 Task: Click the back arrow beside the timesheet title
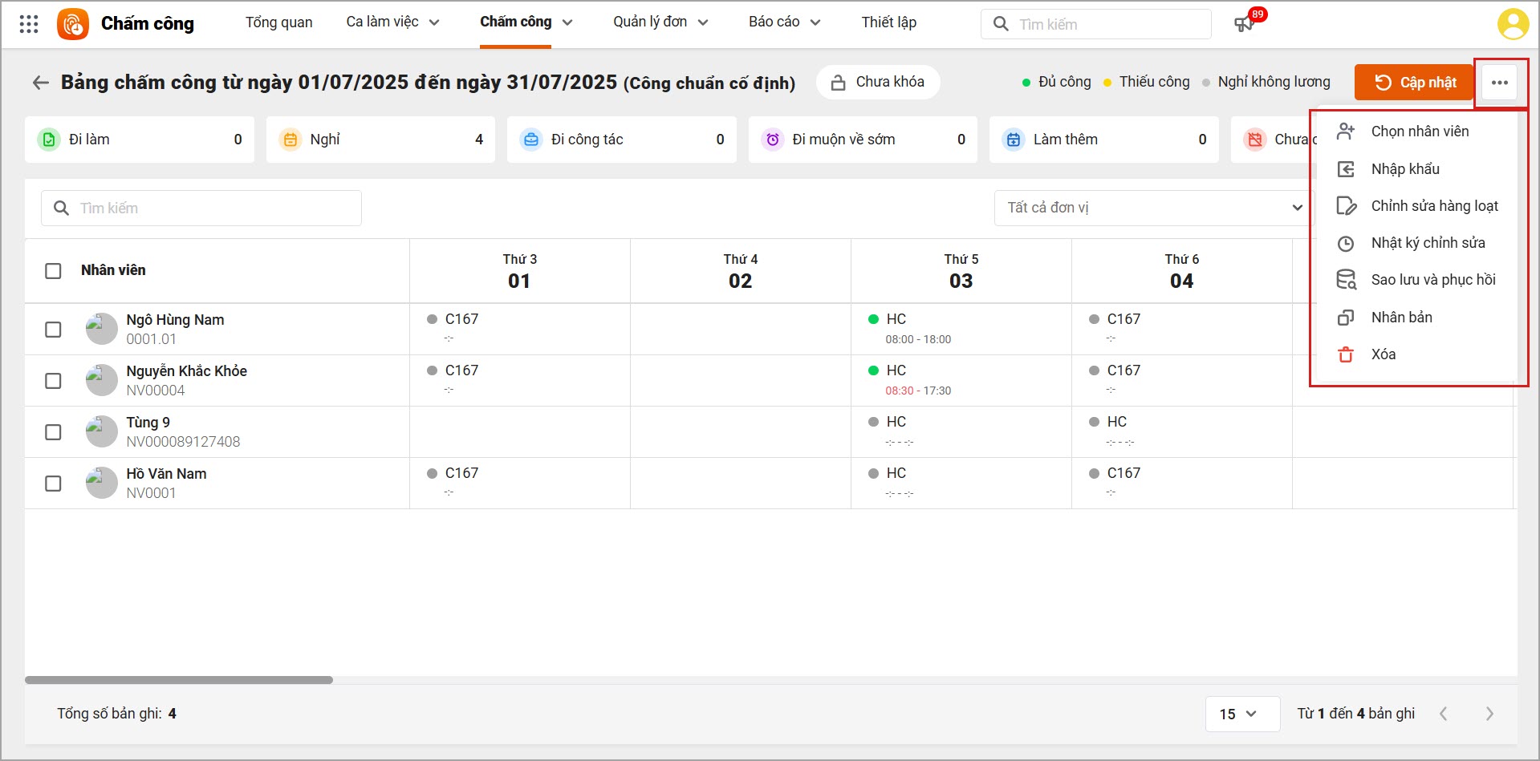40,83
